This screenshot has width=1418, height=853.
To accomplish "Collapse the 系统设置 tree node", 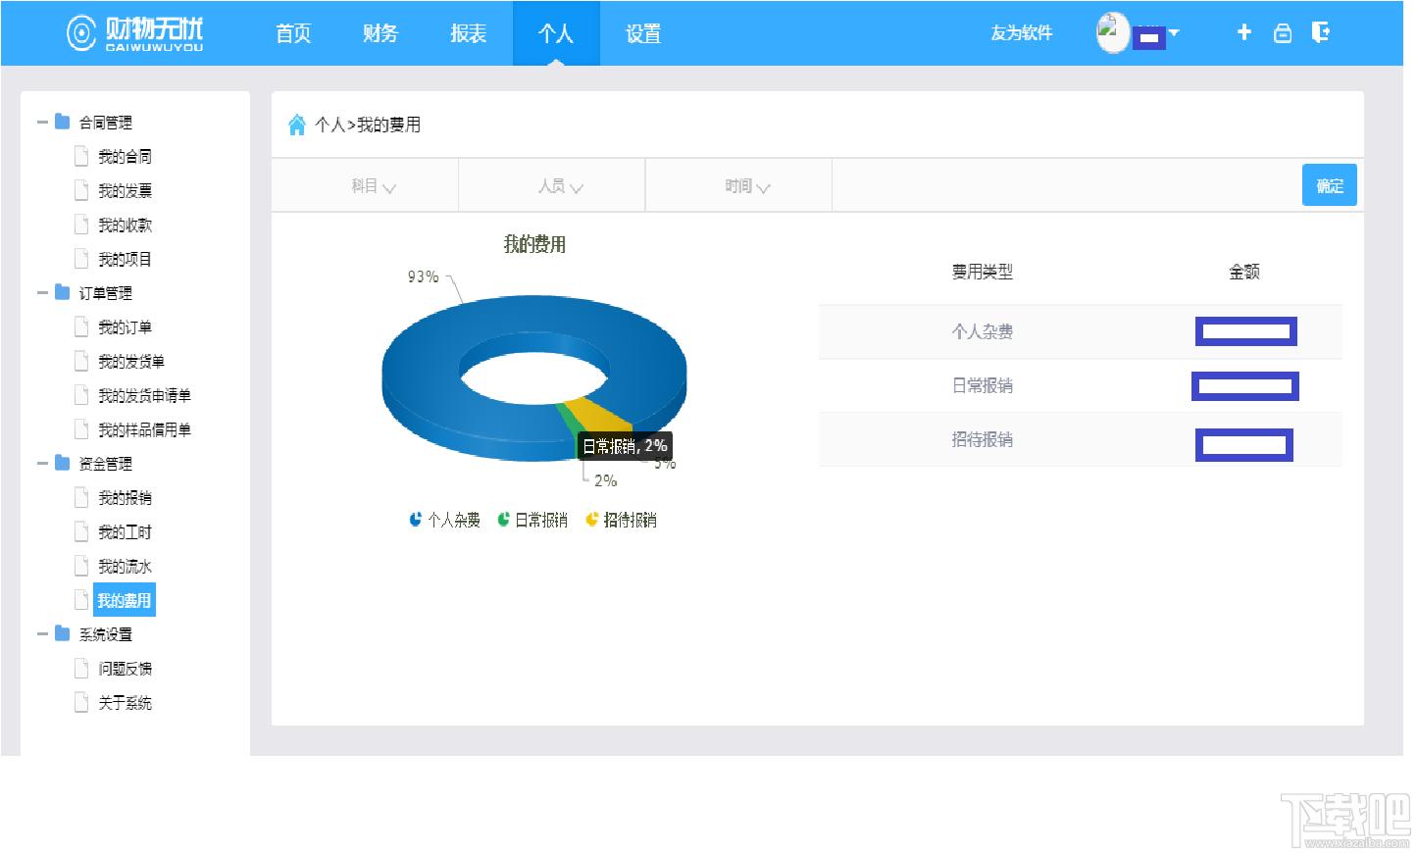I will click(x=42, y=634).
